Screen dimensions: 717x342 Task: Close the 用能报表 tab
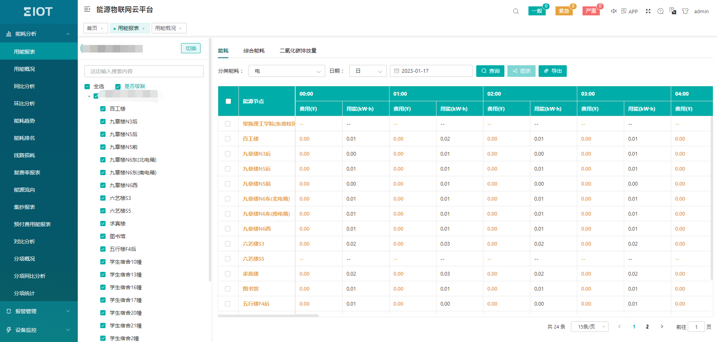(143, 28)
